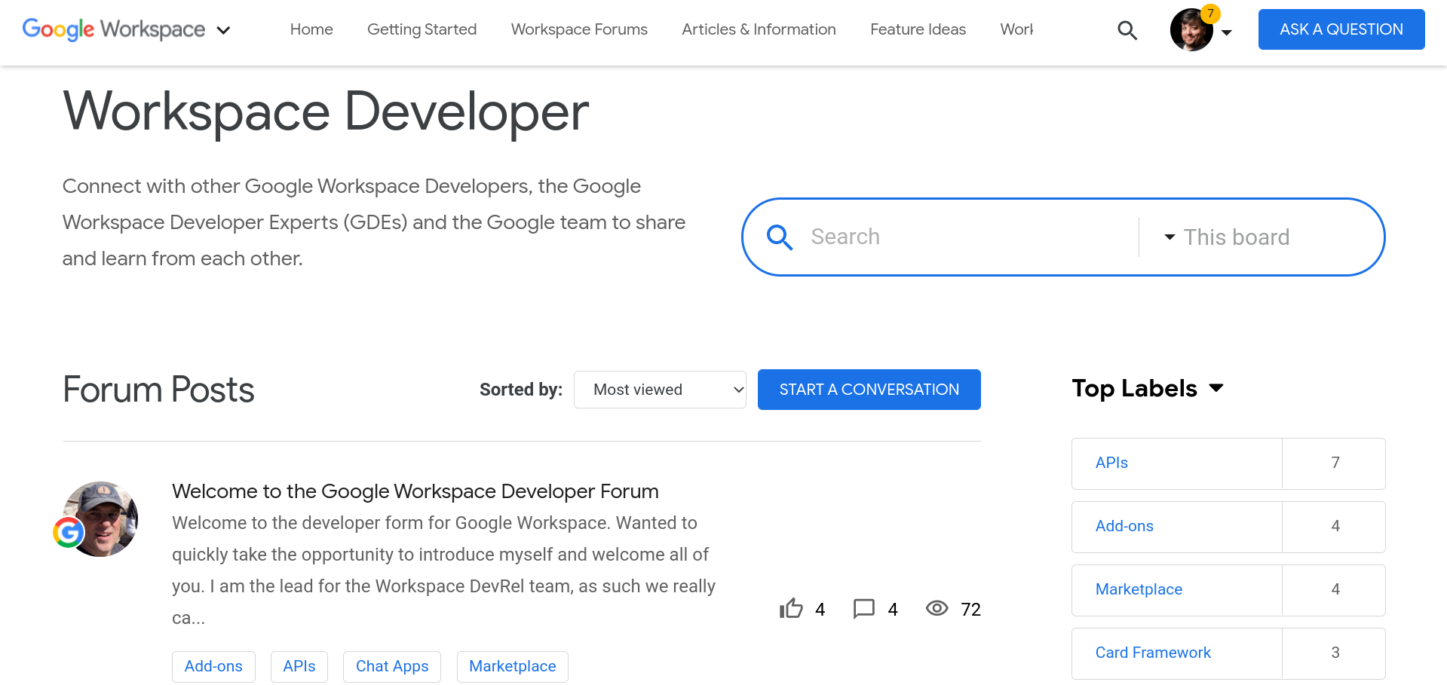Expand the profile dropdown arrow
1447x685 pixels.
[x=1227, y=32]
